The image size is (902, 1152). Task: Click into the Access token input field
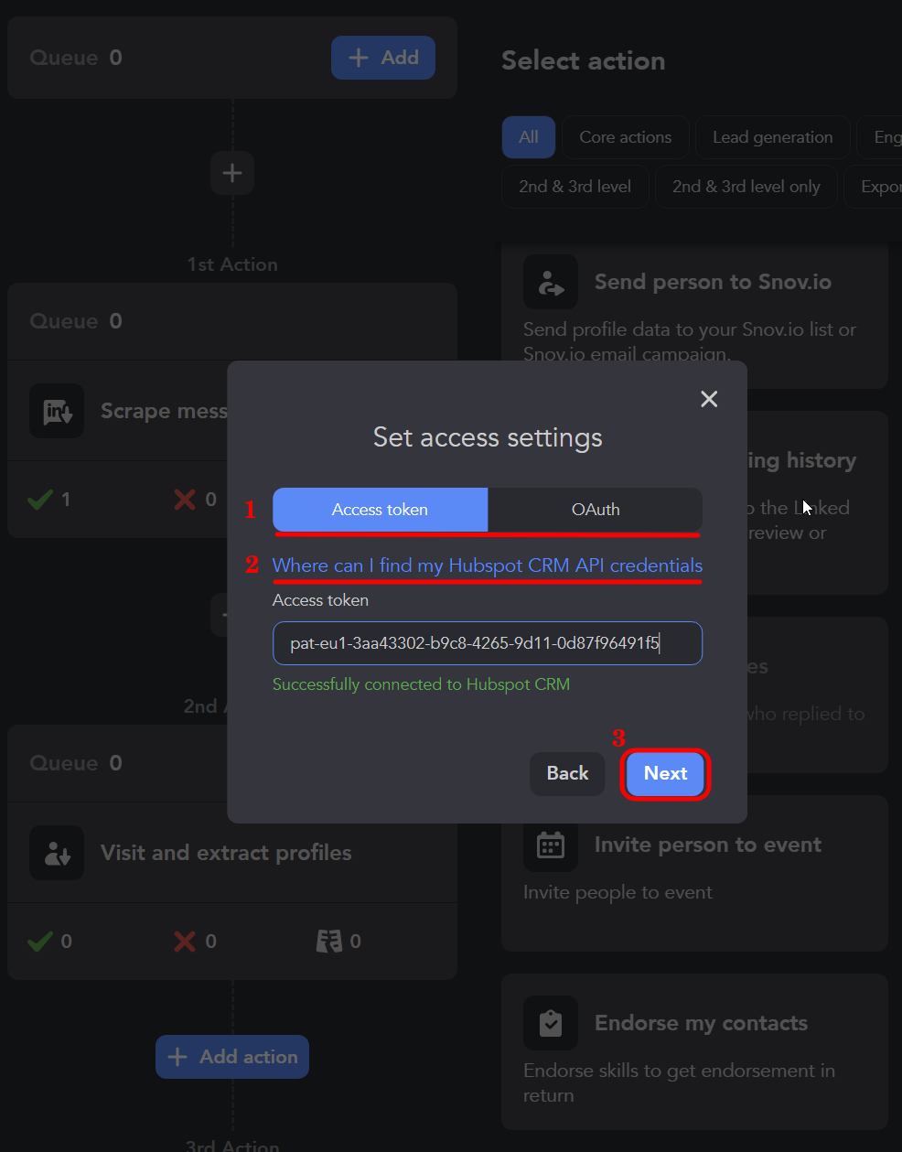click(x=488, y=643)
